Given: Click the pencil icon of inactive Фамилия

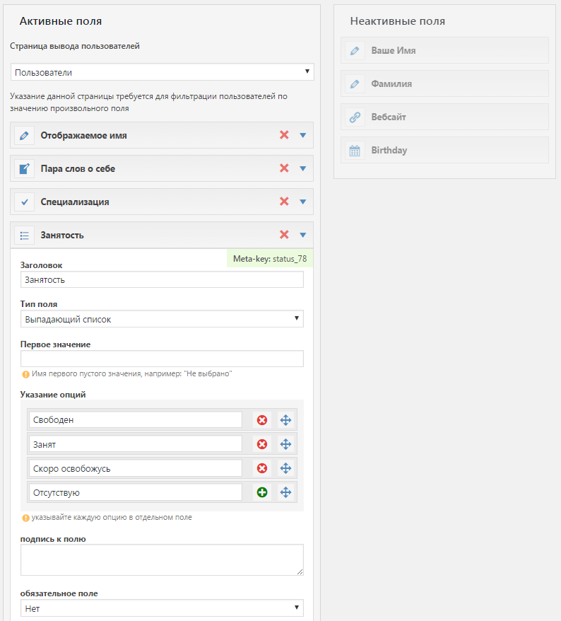Looking at the screenshot, I should coord(355,84).
